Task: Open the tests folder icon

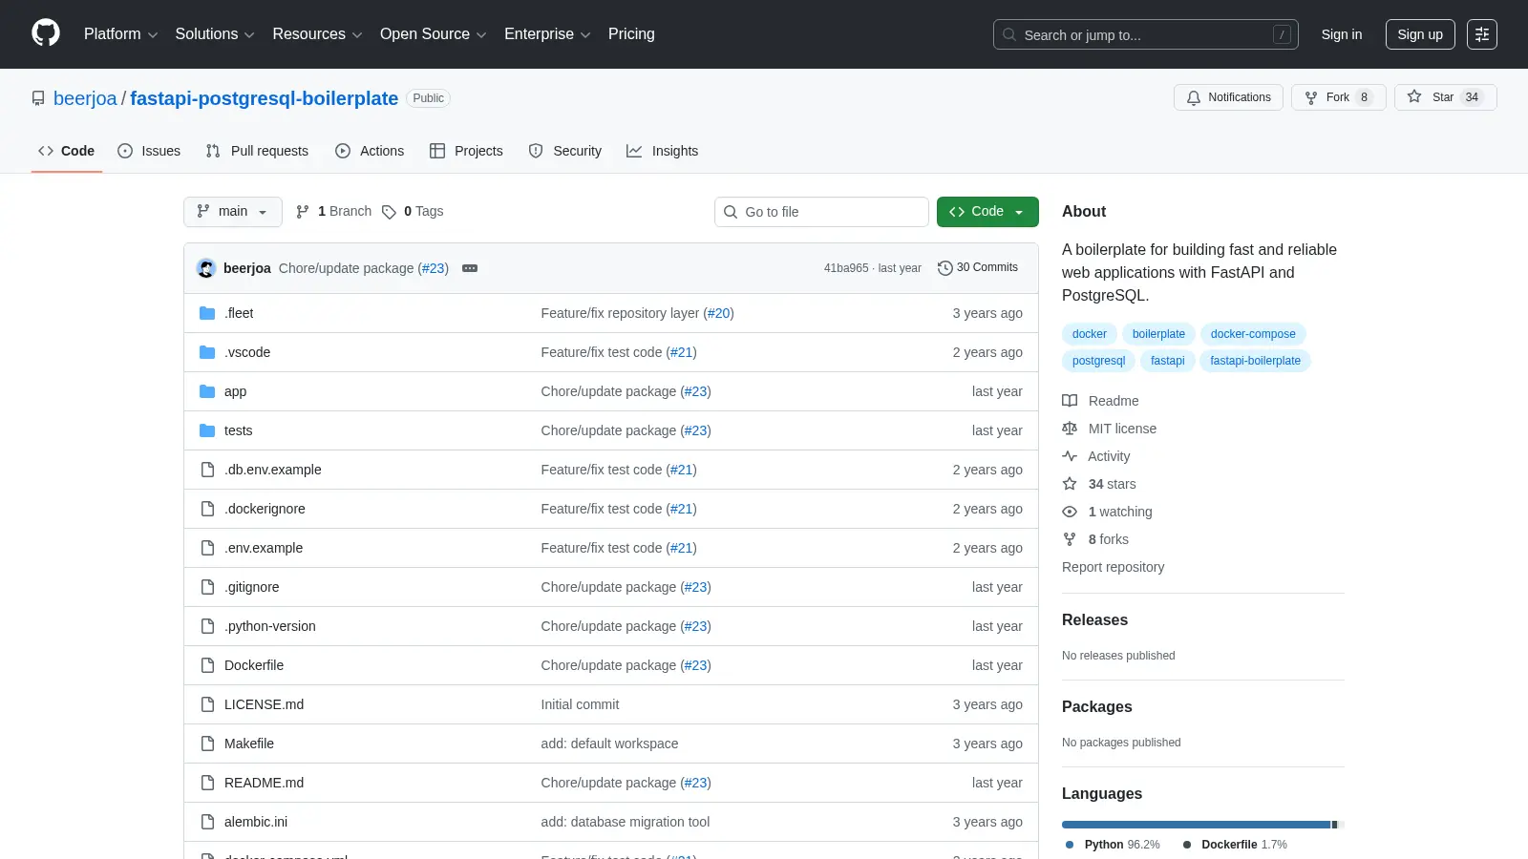Action: tap(207, 430)
